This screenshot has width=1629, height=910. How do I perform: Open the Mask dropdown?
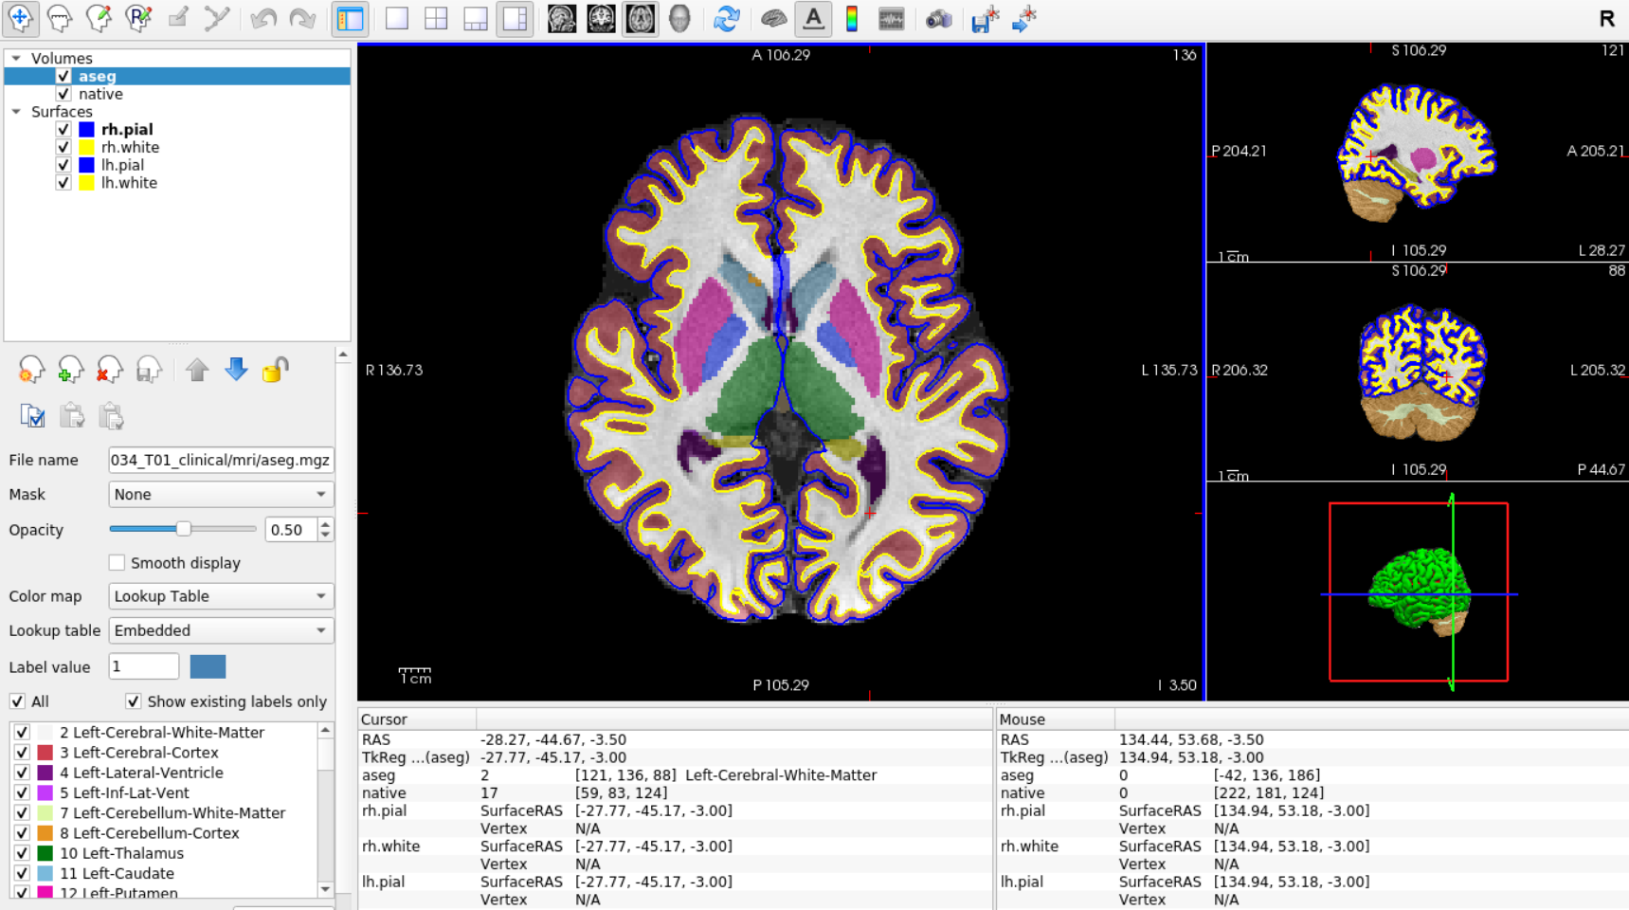point(221,495)
